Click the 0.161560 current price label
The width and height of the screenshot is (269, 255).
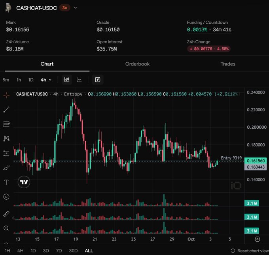click(x=256, y=161)
